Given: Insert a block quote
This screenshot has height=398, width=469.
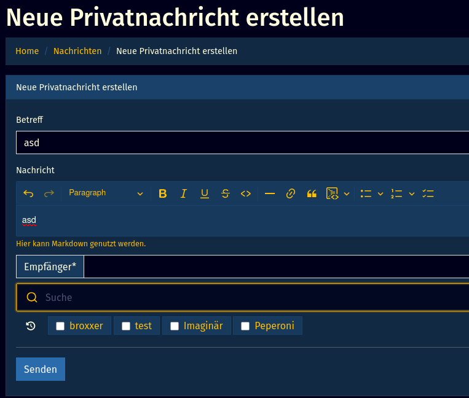Looking at the screenshot, I should pyautogui.click(x=312, y=193).
